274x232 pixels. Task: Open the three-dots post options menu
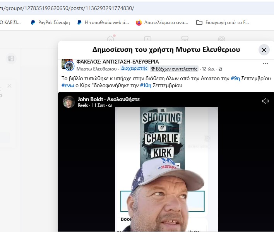click(x=265, y=64)
